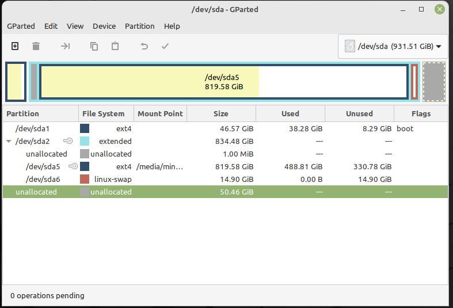The height and width of the screenshot is (308, 453).
Task: Open the Edit menu
Action: coord(51,26)
